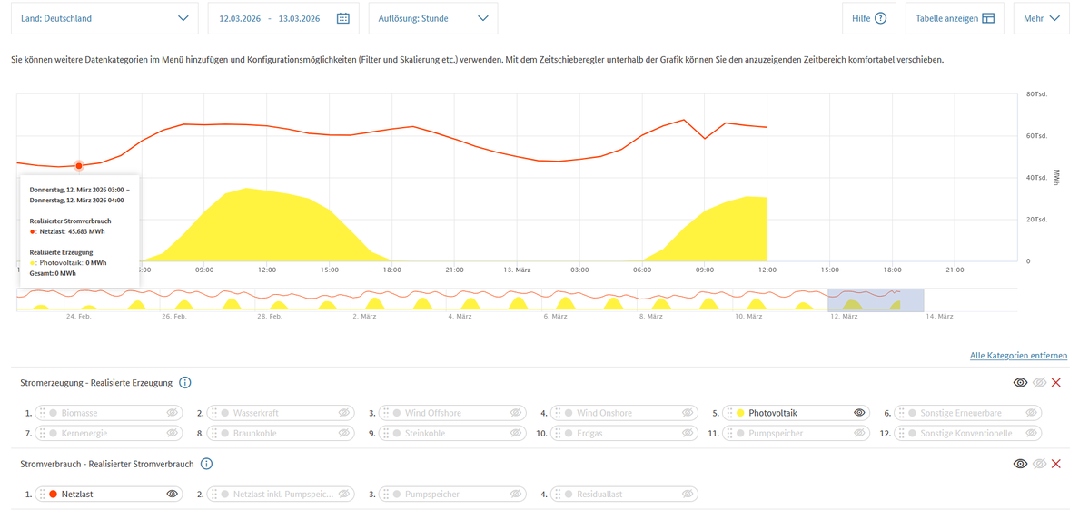Toggle visibility of Photovoltaik series
Screen dimensions: 1089x510
coord(859,413)
